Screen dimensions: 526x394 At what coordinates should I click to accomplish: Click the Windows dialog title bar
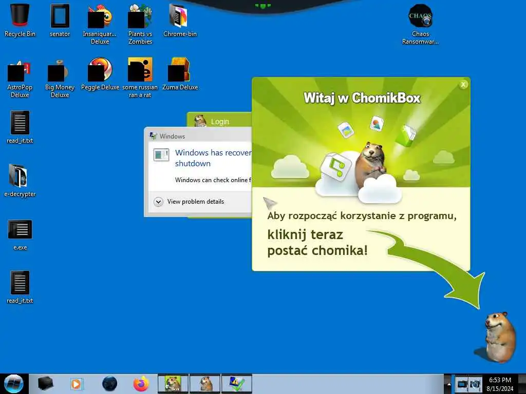[x=198, y=135]
